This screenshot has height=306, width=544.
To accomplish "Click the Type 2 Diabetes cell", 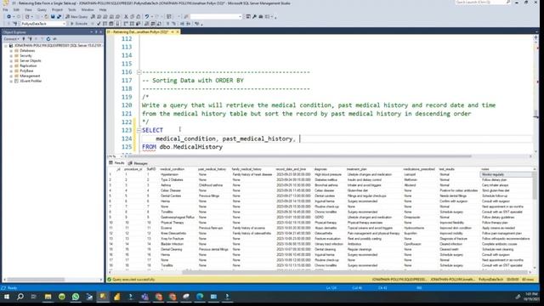I will coord(172,179).
